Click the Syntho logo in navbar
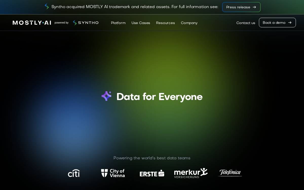The image size is (304, 190). 86,23
